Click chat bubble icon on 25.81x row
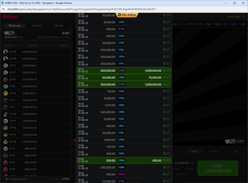The image size is (248, 183). click(168, 174)
